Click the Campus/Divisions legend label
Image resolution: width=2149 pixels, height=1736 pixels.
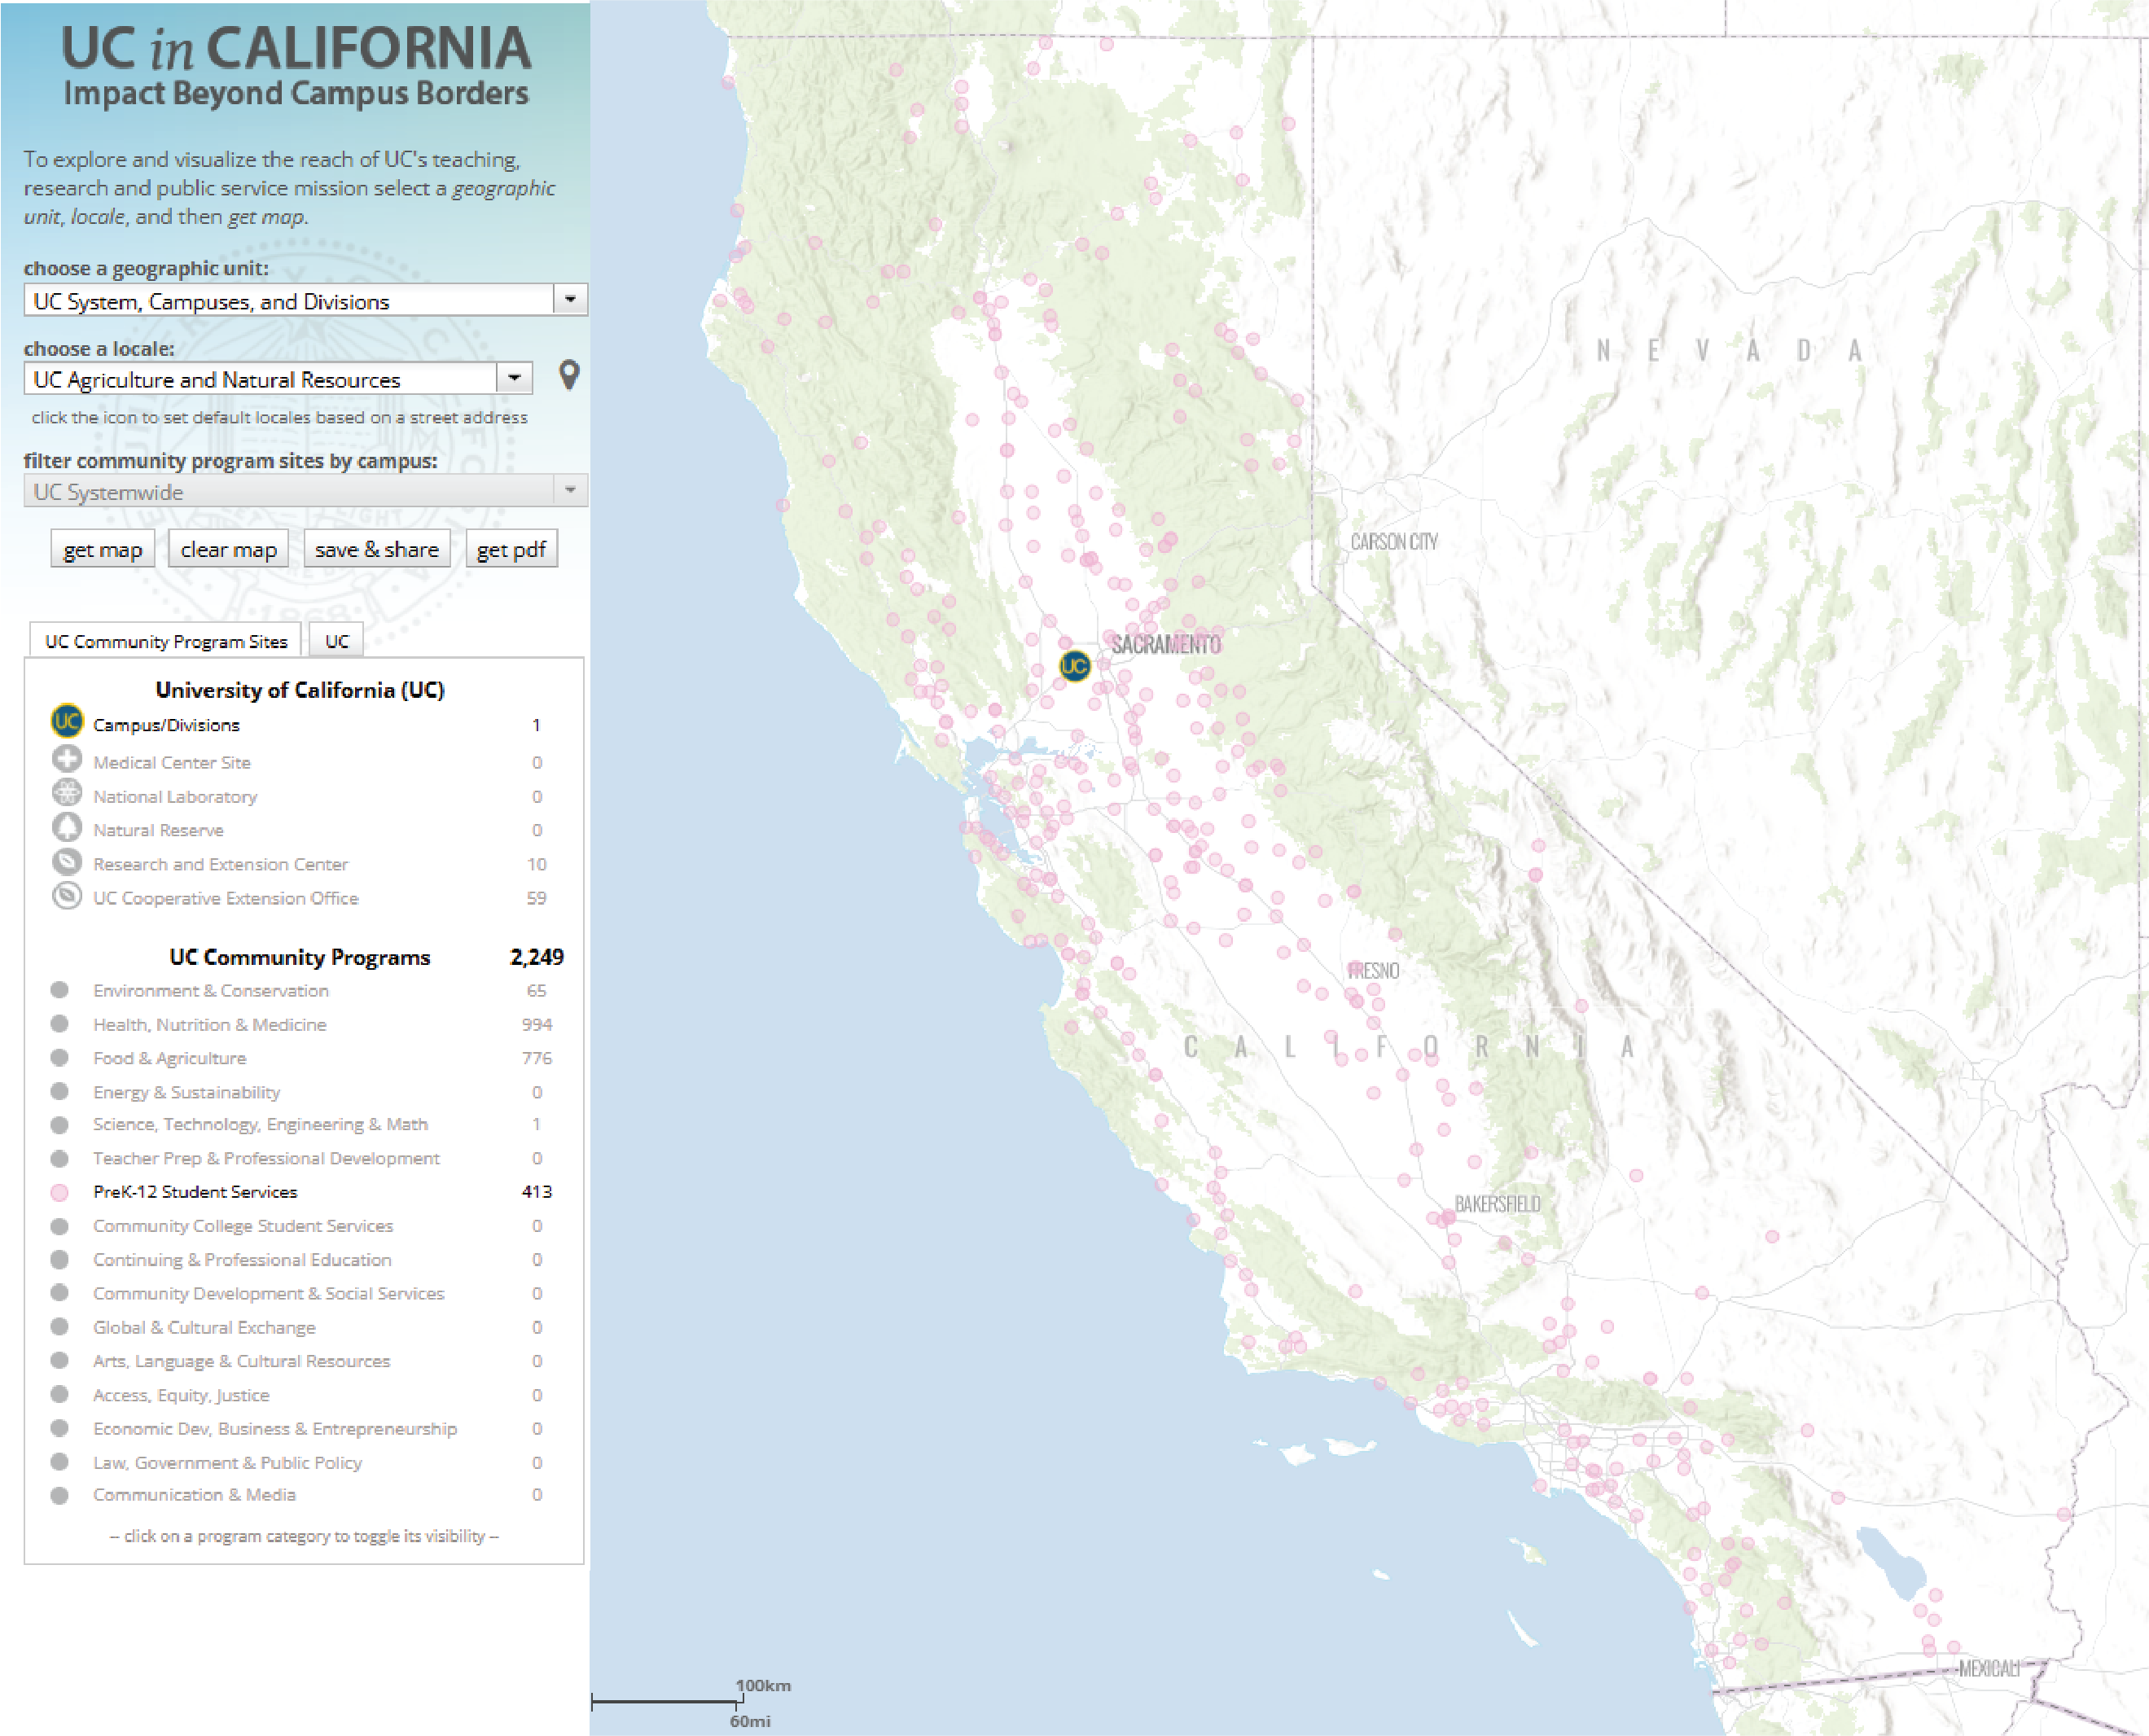tap(167, 725)
